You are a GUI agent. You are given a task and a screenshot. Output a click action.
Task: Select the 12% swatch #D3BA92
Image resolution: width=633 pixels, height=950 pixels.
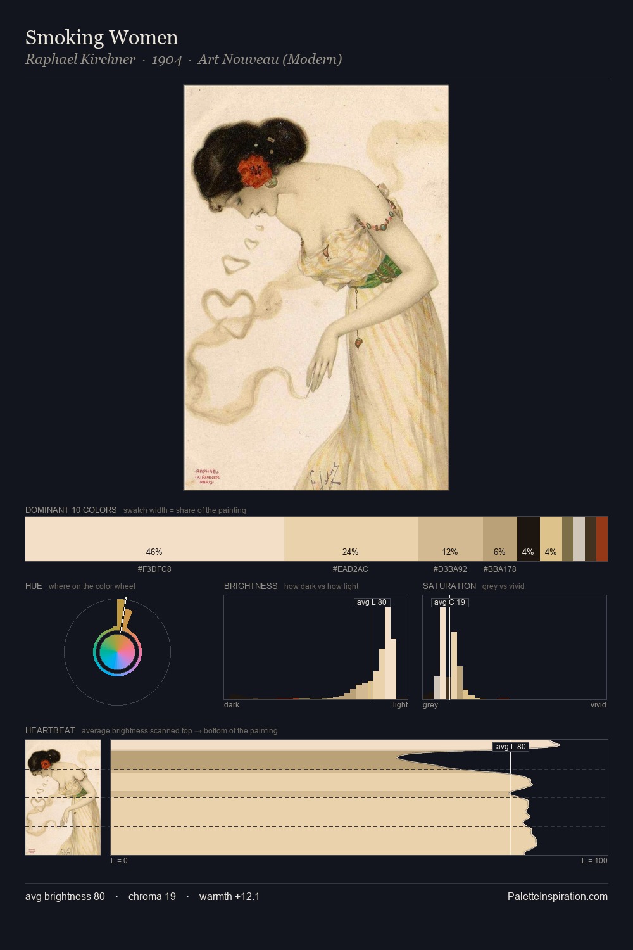tap(450, 539)
